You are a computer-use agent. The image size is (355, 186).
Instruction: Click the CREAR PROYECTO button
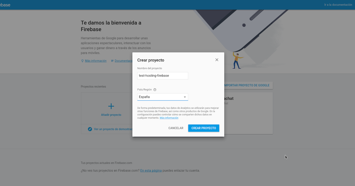(204, 128)
